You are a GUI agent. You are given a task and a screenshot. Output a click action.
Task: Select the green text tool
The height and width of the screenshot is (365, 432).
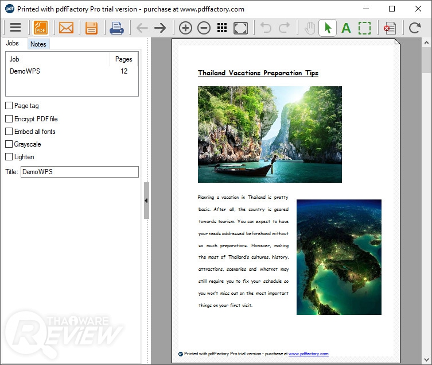346,28
